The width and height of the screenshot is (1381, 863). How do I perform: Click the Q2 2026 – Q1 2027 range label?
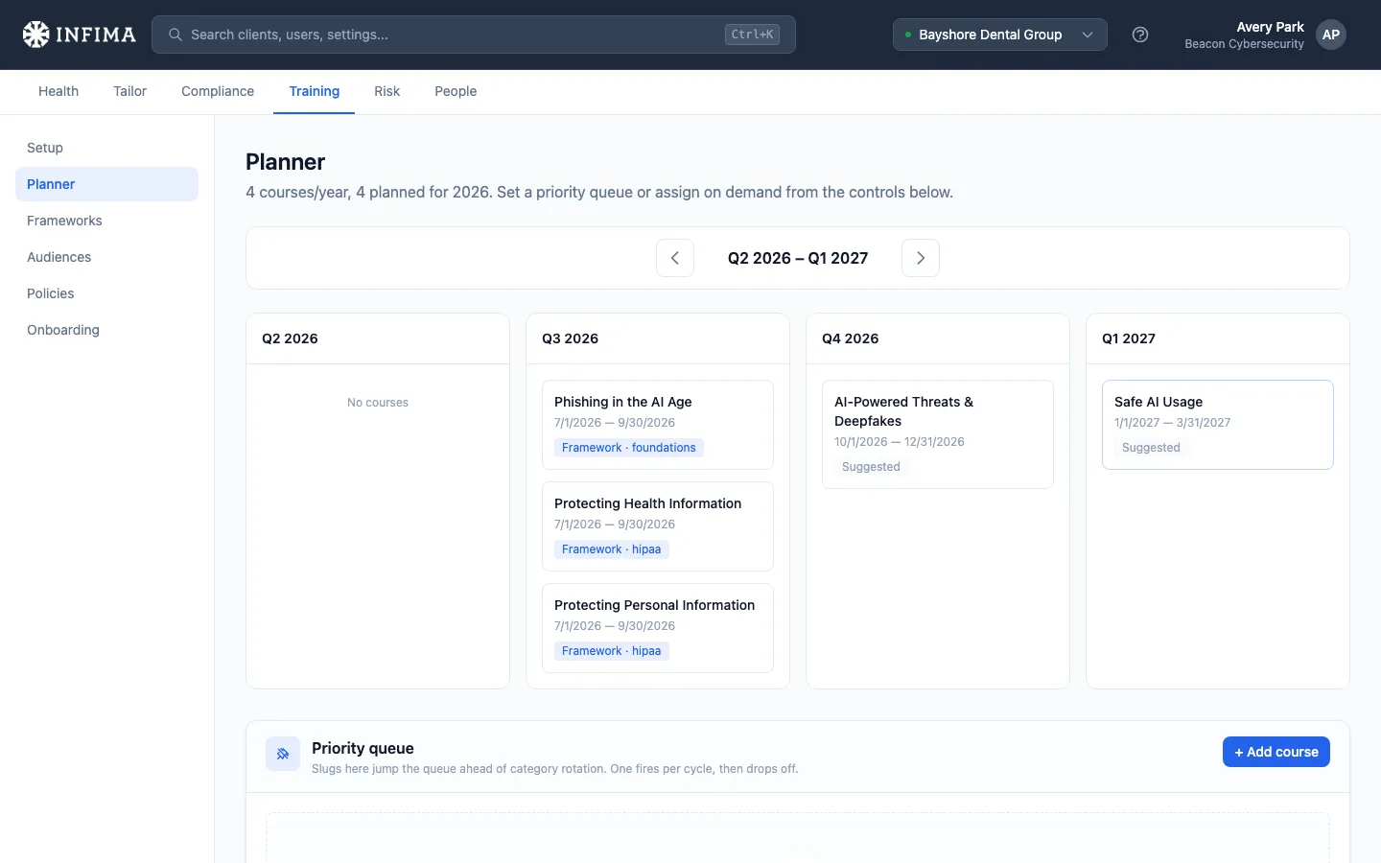point(798,258)
